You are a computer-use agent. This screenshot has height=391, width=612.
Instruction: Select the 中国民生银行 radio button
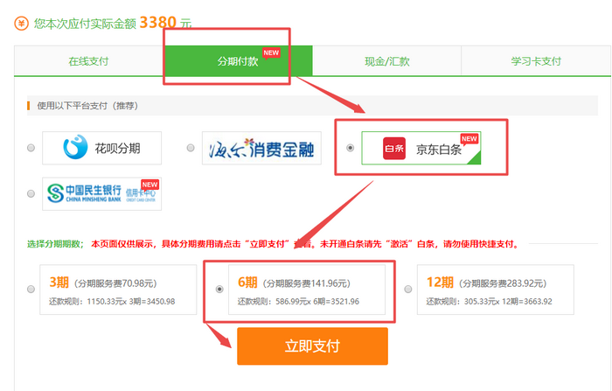(31, 193)
